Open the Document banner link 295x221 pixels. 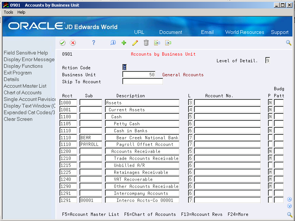click(171, 32)
